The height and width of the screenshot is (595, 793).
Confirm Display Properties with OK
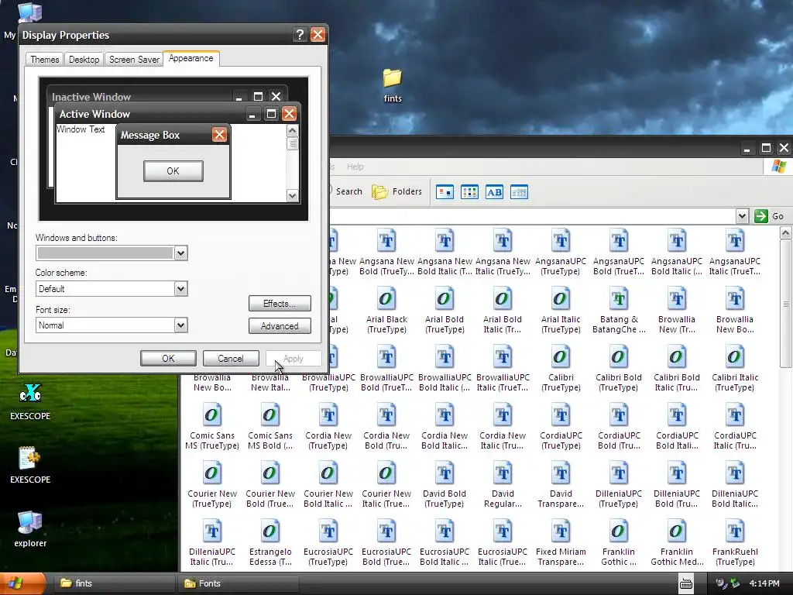pyautogui.click(x=168, y=358)
